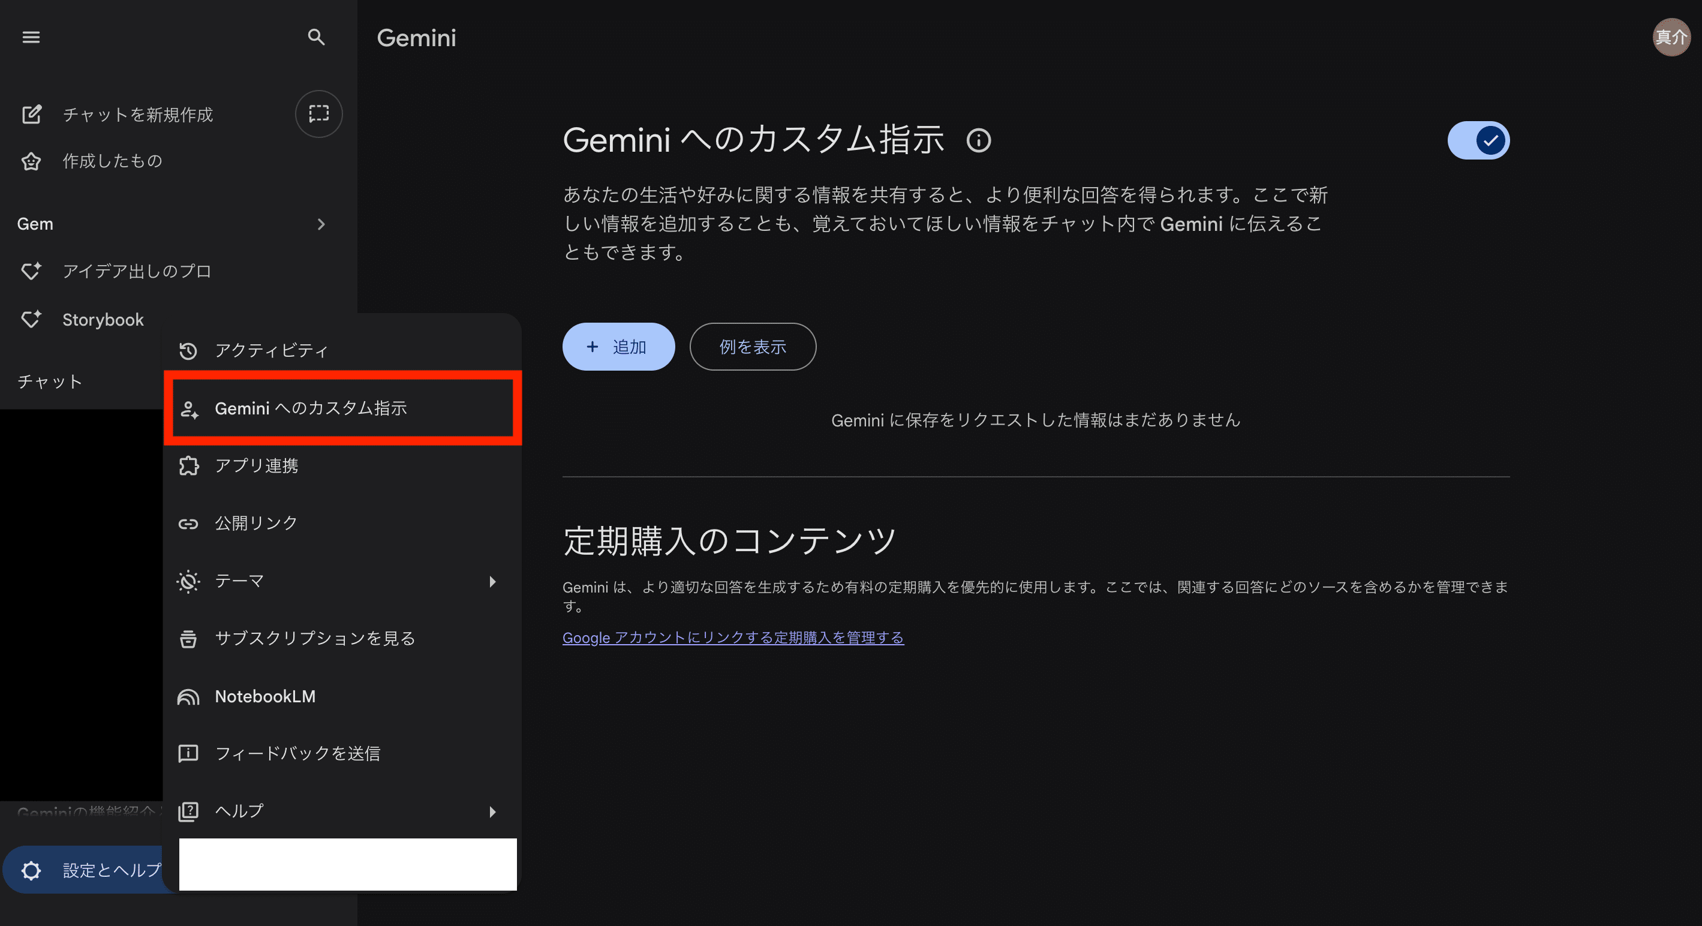Click the hamburger main menu icon
The width and height of the screenshot is (1702, 926).
tap(31, 37)
